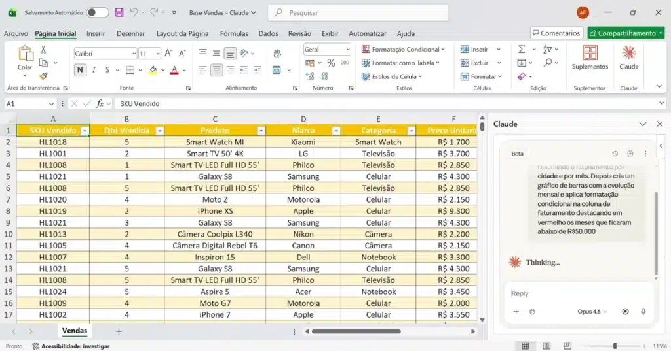Image resolution: width=671 pixels, height=351 pixels.
Task: Open SKU Vendido column filter dropdown
Action: click(x=85, y=131)
